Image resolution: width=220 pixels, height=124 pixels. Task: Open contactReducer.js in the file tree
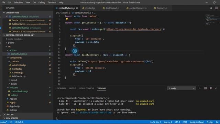coord(19,91)
